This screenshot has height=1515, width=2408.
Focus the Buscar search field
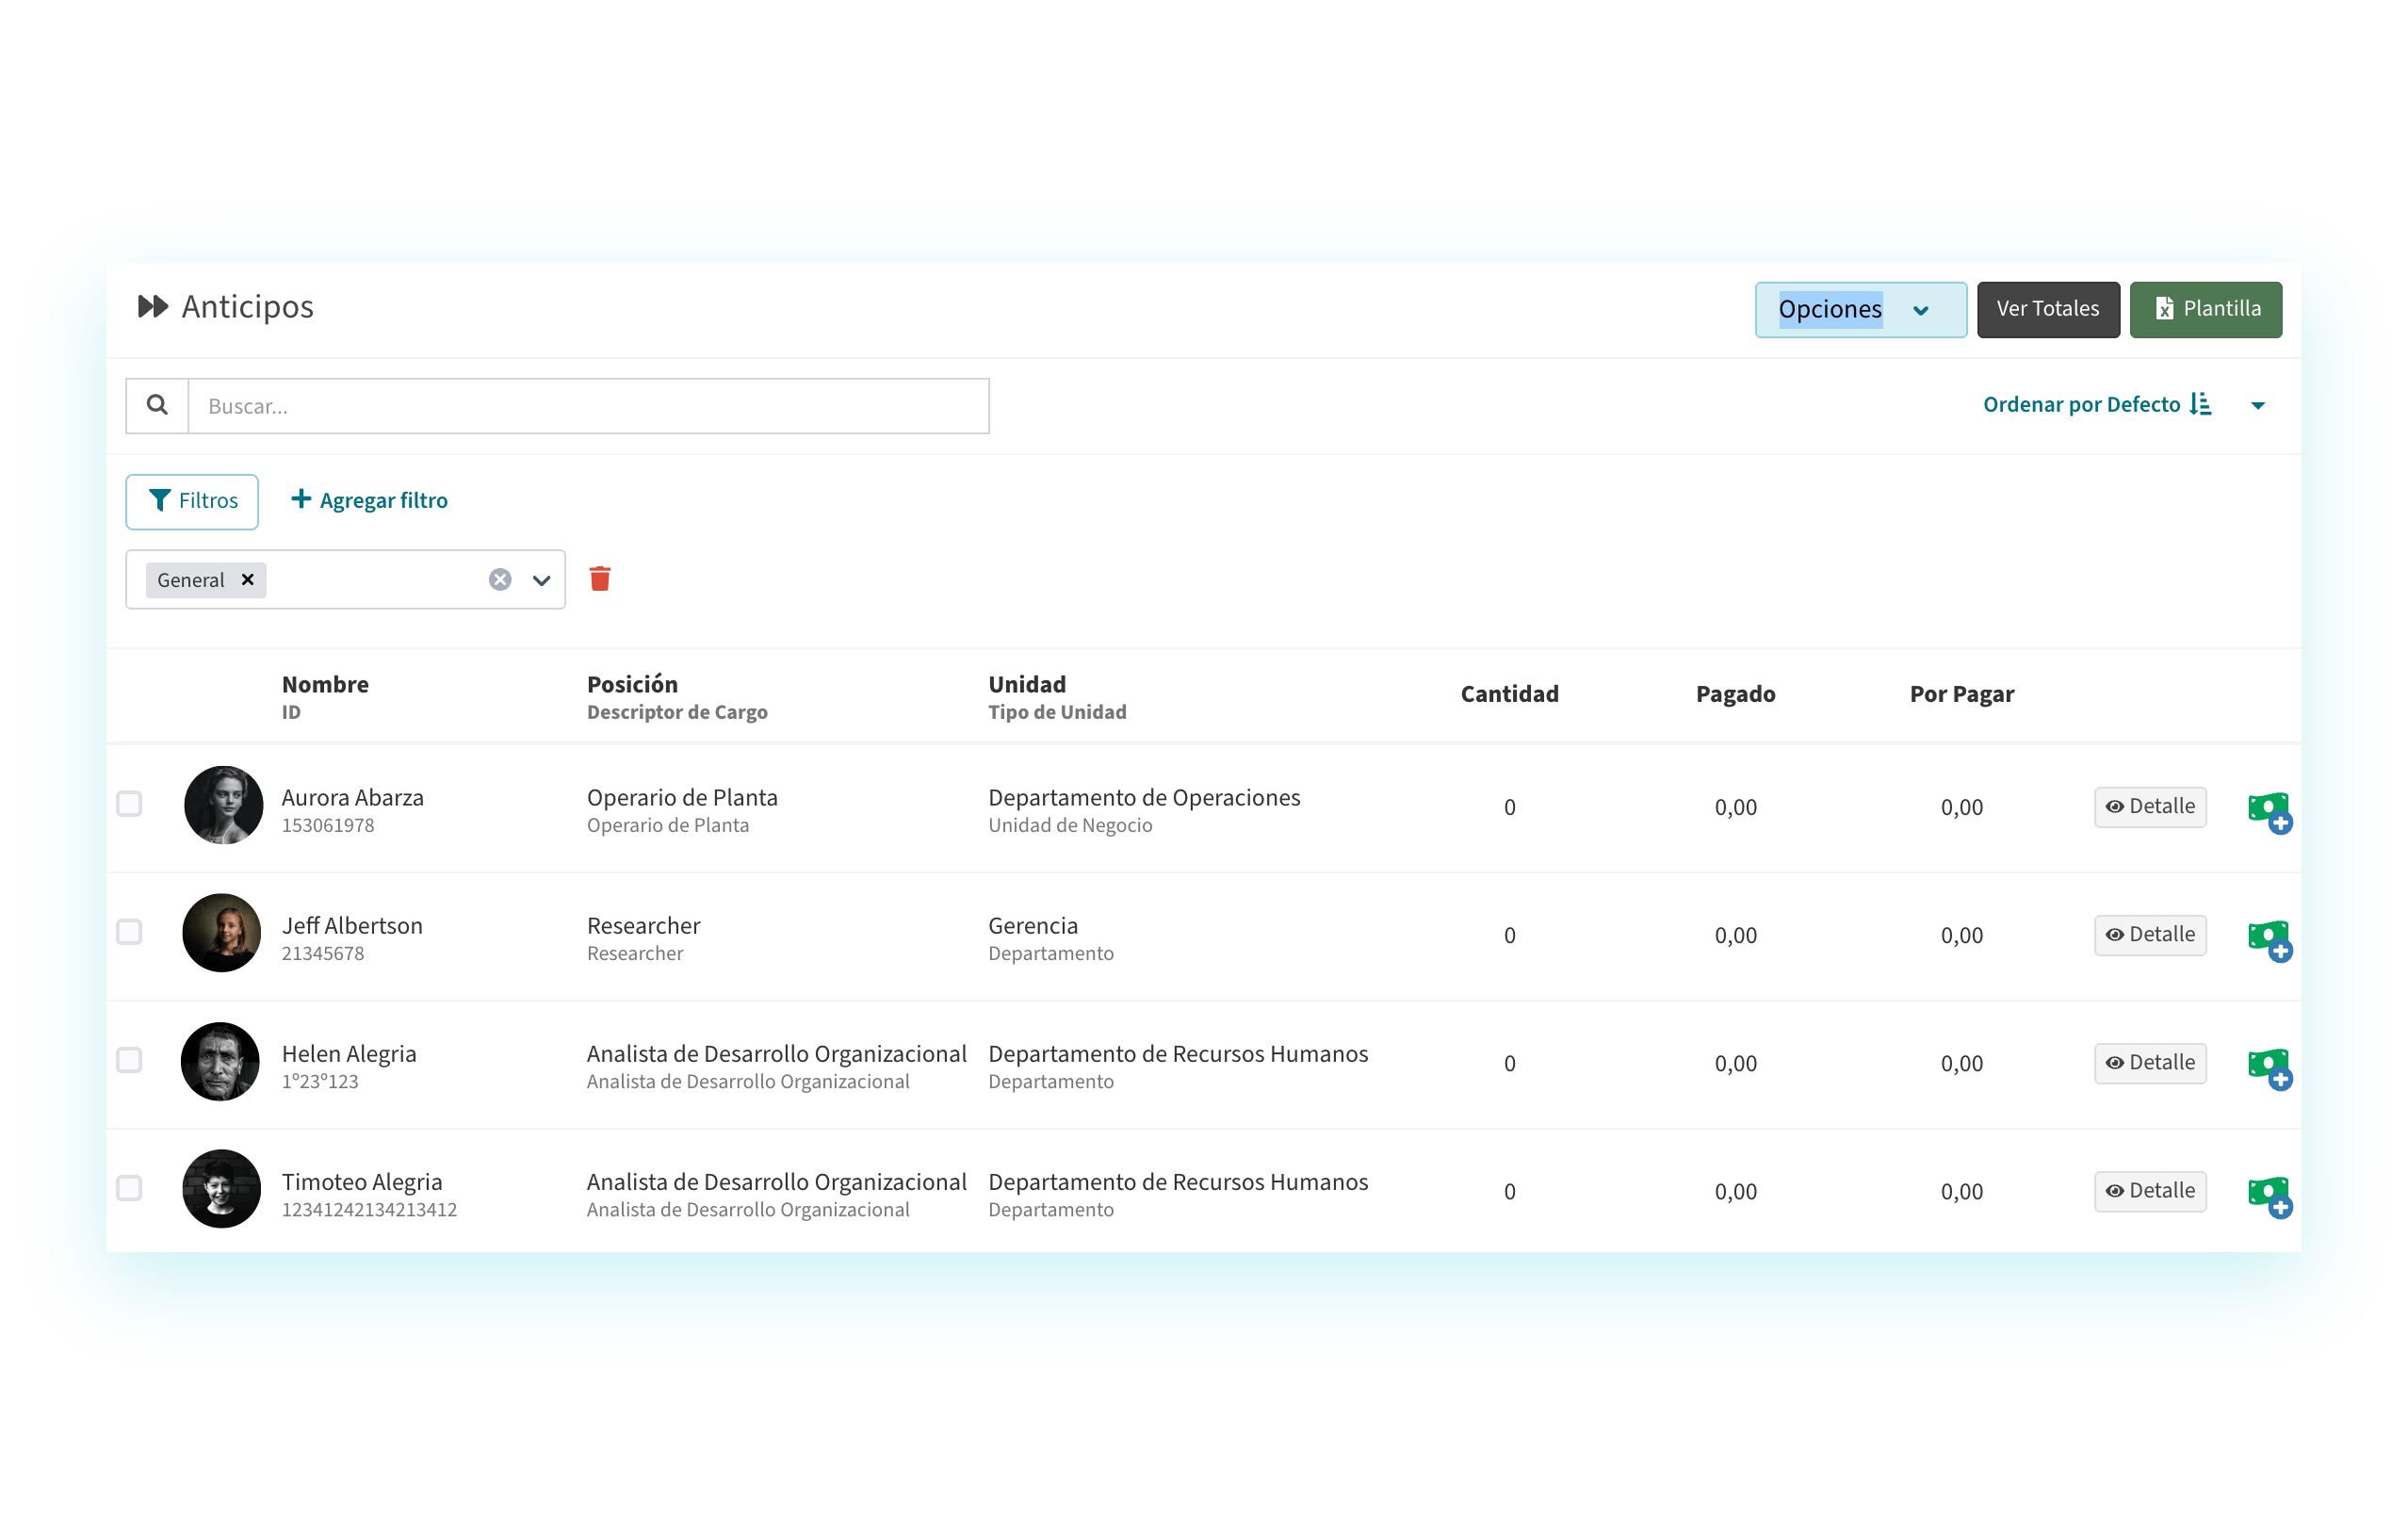point(588,406)
